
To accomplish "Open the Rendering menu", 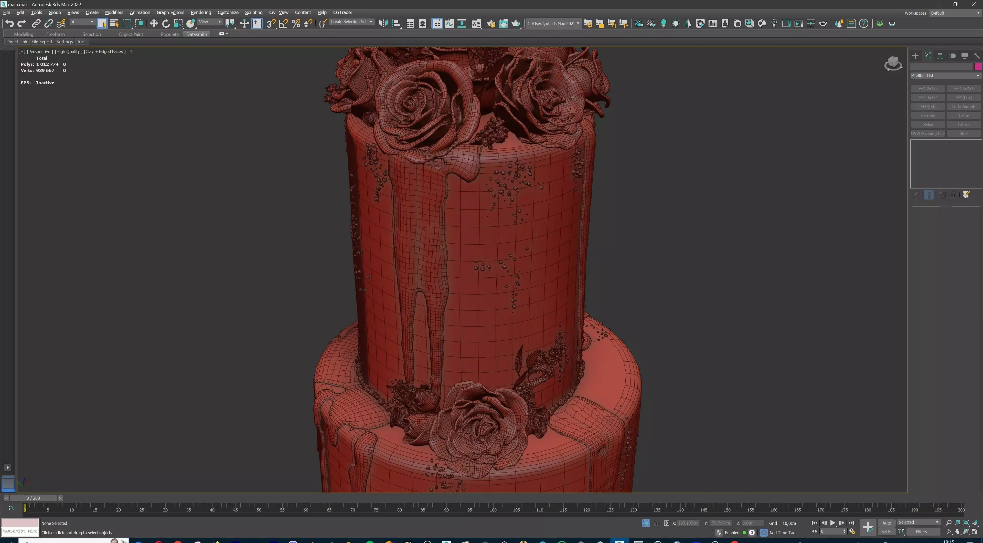I will [201, 13].
